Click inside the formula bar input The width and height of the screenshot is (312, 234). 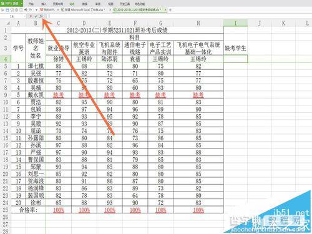179,16
